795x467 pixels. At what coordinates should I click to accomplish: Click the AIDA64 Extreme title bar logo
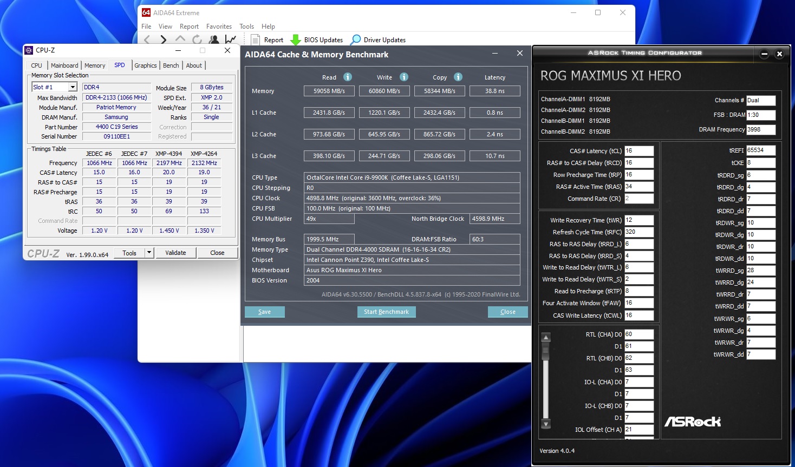(146, 12)
